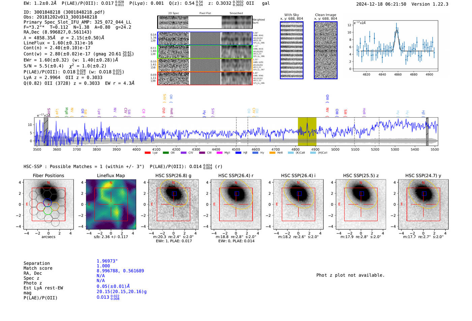Select the HSC SSP(26.4) i cutout
This screenshot has height=321, width=472.
pyautogui.click(x=298, y=204)
